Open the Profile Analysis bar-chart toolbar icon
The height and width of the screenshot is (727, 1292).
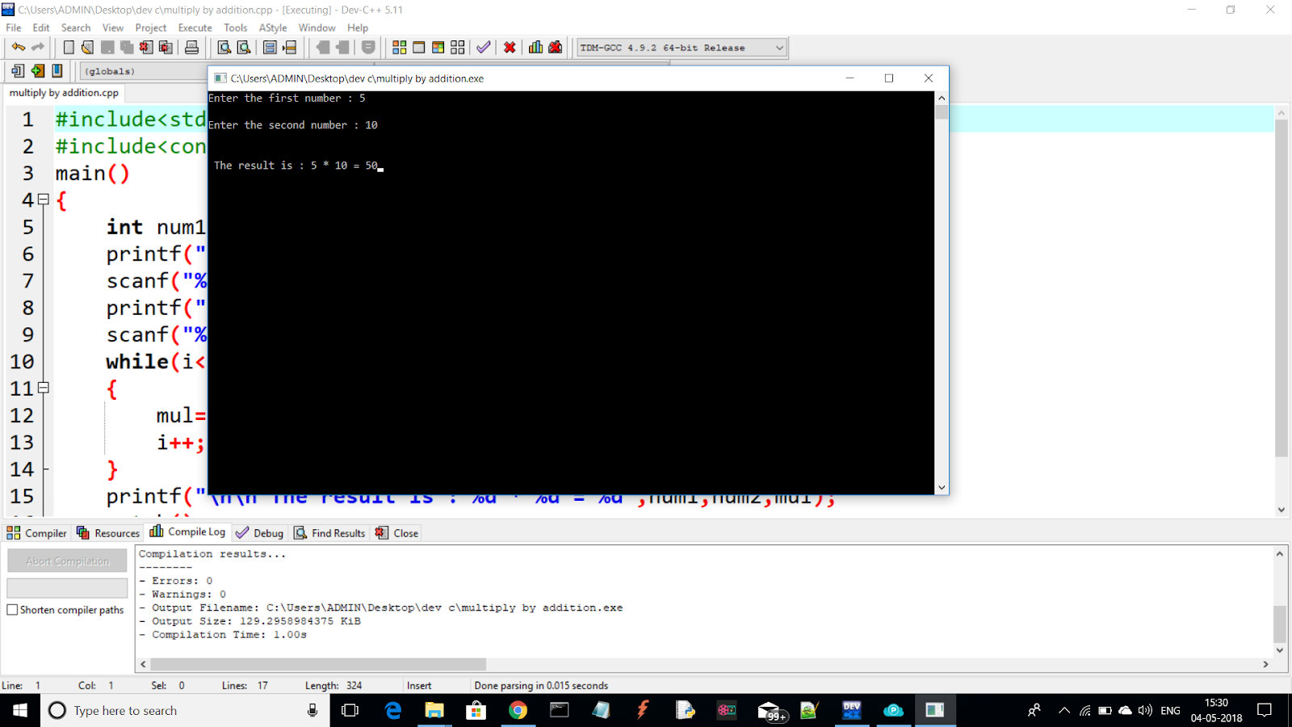tap(535, 47)
